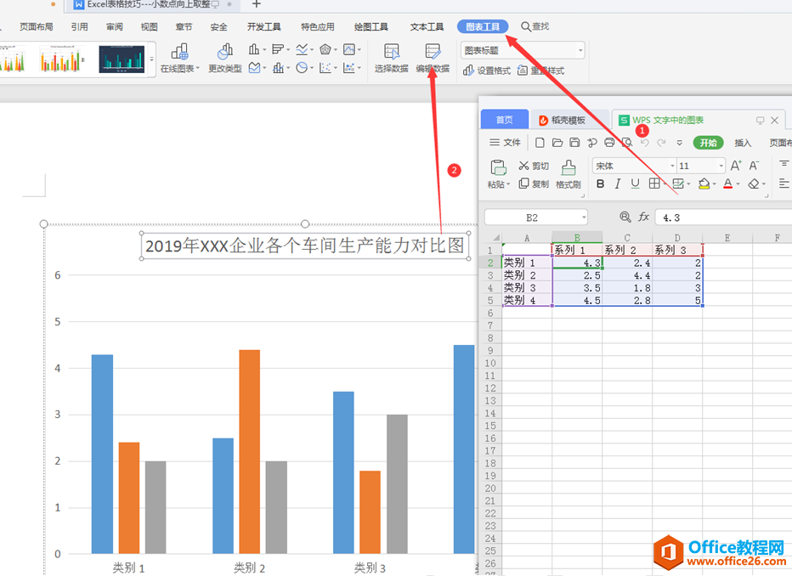Toggle Underline formatting in spreadsheet

pos(635,184)
